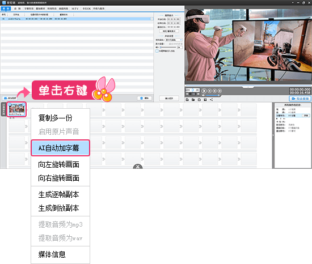
Task: Click the 预览/截取原片 button
Action: (x=169, y=31)
